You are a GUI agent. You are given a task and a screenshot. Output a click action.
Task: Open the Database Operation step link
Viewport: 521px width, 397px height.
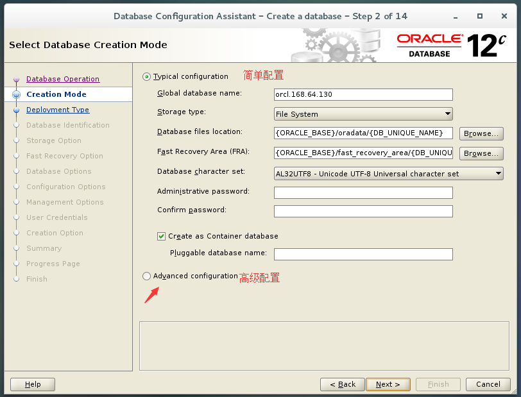click(x=62, y=79)
